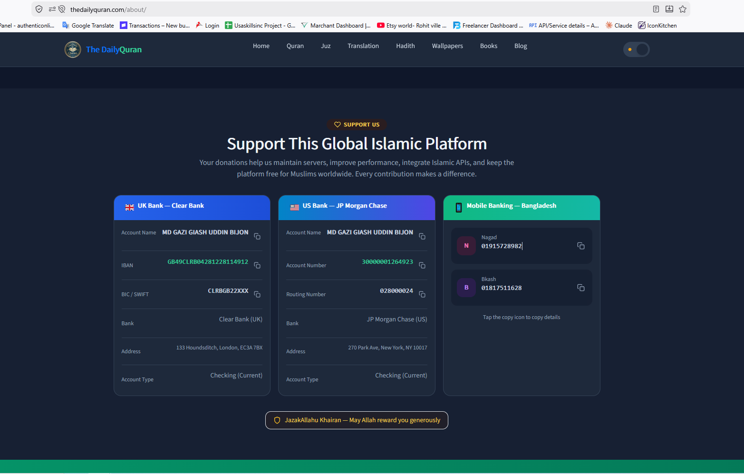Click The DailyQuran logo
The width and height of the screenshot is (744, 474).
point(103,49)
